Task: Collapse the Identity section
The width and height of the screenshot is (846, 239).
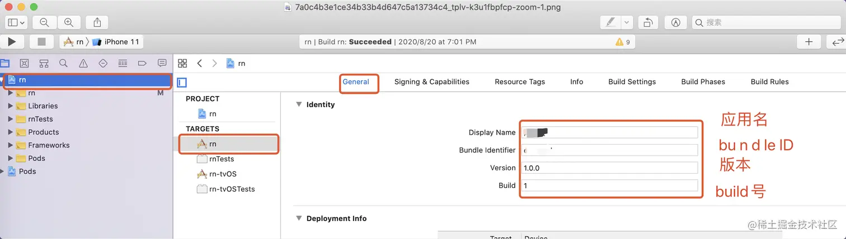Action: click(299, 104)
